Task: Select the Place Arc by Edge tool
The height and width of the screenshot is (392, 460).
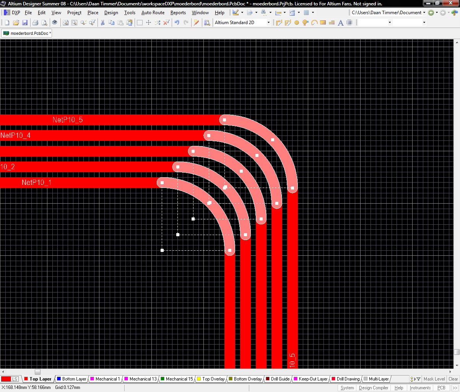Action: (314, 23)
